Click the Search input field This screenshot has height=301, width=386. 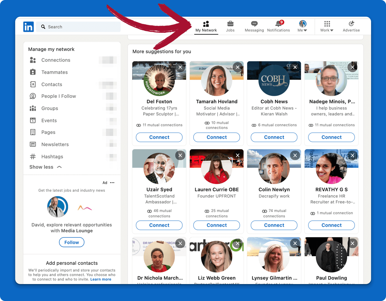(78, 27)
